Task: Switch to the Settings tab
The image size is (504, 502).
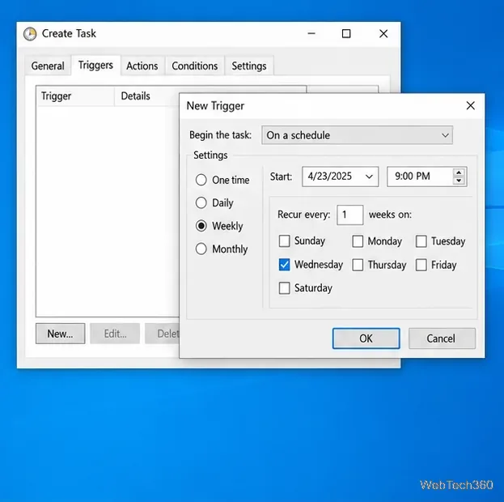Action: pos(249,66)
